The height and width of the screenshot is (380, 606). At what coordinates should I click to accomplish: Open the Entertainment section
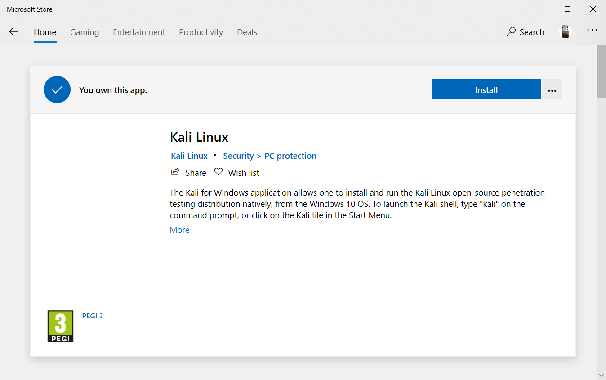tap(139, 32)
